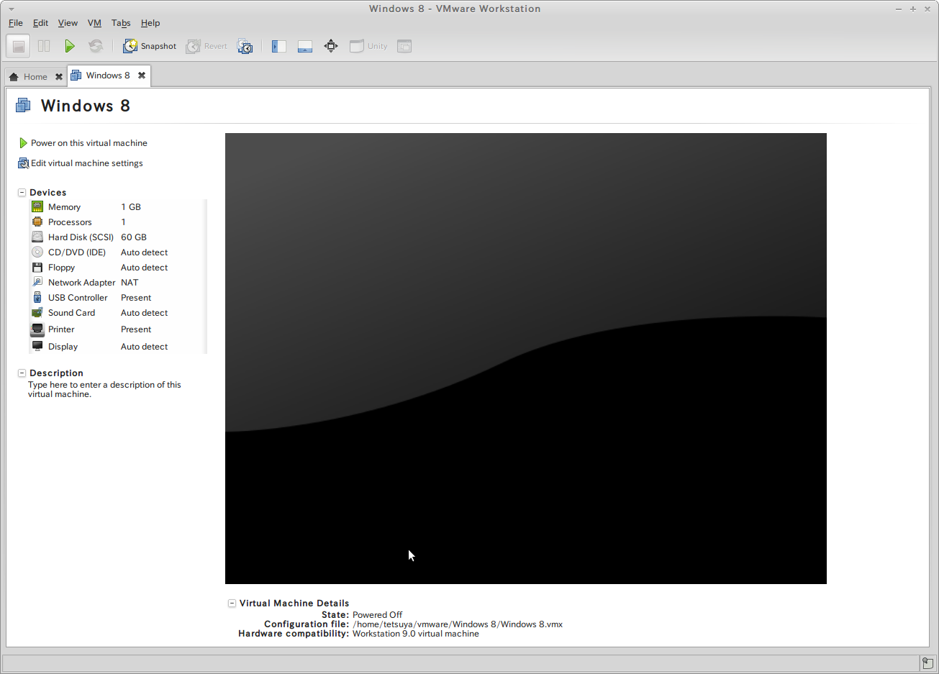Open the snapshot manager icon
This screenshot has height=674, width=939.
[x=245, y=46]
